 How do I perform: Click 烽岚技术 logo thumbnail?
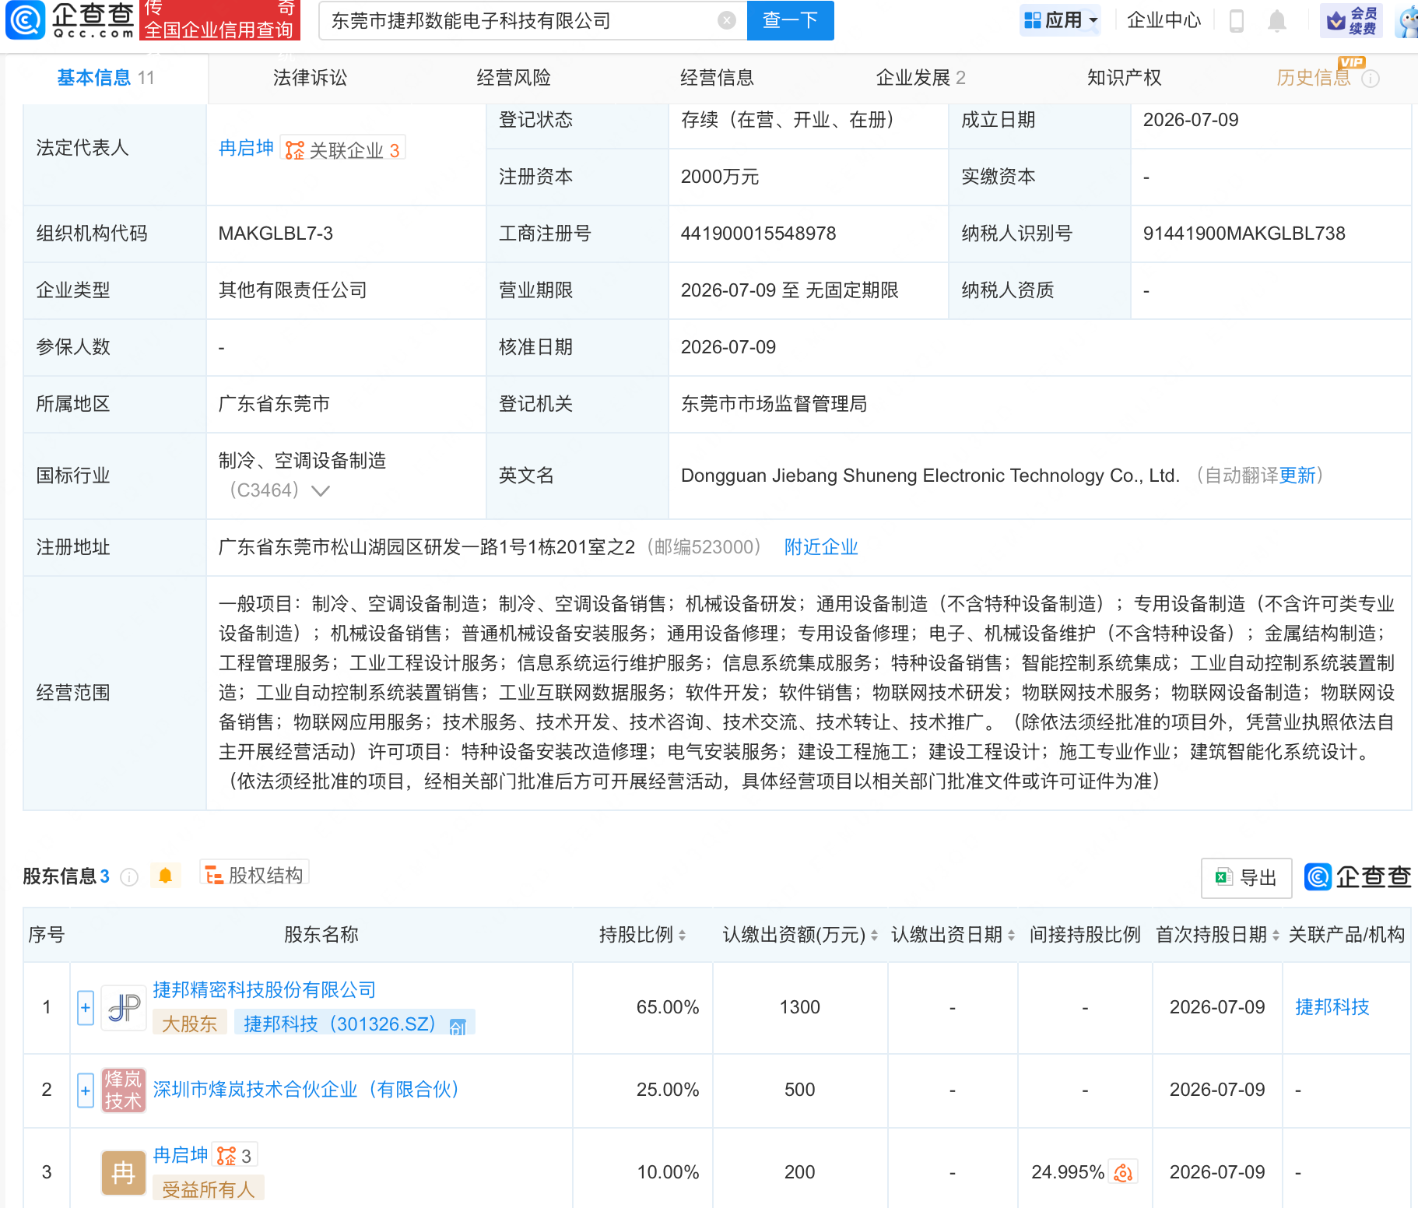pyautogui.click(x=124, y=1090)
